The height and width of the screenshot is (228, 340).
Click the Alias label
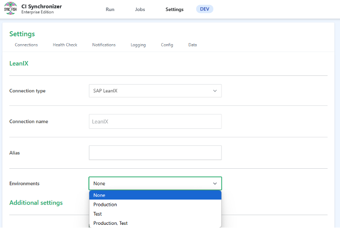coord(15,153)
